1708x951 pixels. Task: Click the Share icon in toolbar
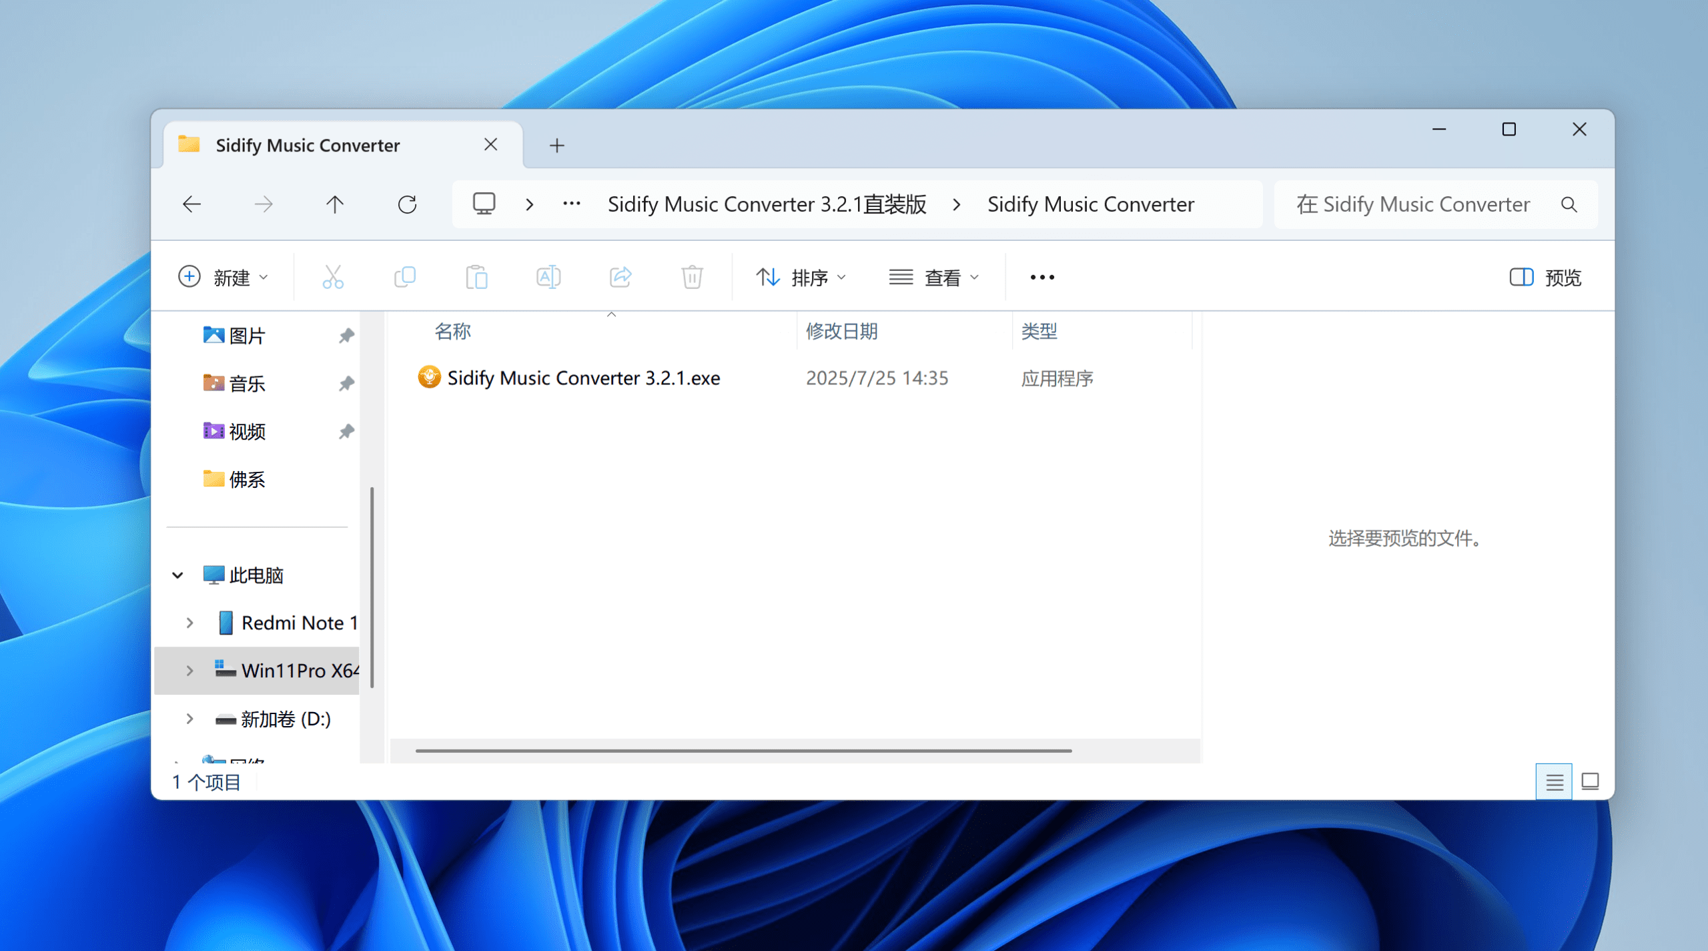620,277
